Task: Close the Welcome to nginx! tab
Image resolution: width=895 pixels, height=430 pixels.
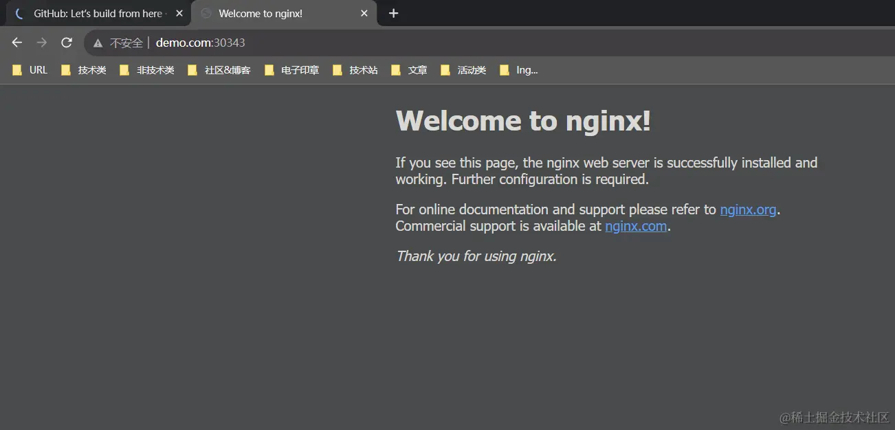Action: click(x=364, y=13)
